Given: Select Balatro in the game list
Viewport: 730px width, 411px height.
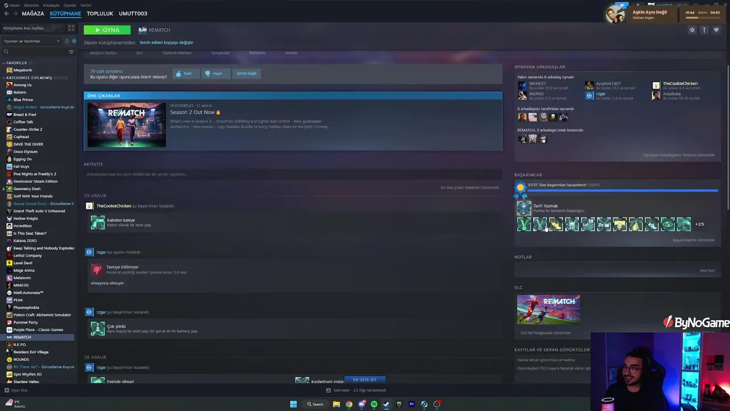Looking at the screenshot, I should [20, 92].
